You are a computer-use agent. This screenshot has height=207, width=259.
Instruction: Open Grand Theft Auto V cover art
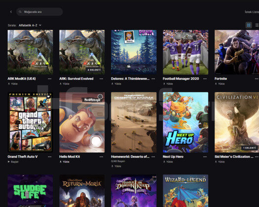point(30,122)
